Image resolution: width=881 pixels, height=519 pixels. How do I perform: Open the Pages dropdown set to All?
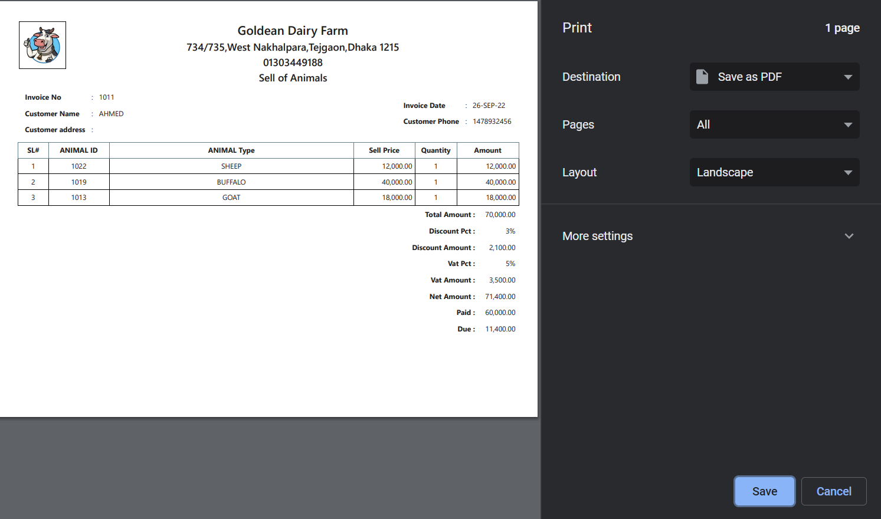tap(774, 124)
